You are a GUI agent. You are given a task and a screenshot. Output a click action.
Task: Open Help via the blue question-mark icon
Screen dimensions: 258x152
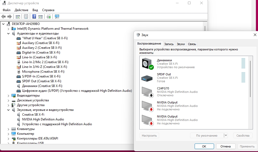tap(34, 16)
